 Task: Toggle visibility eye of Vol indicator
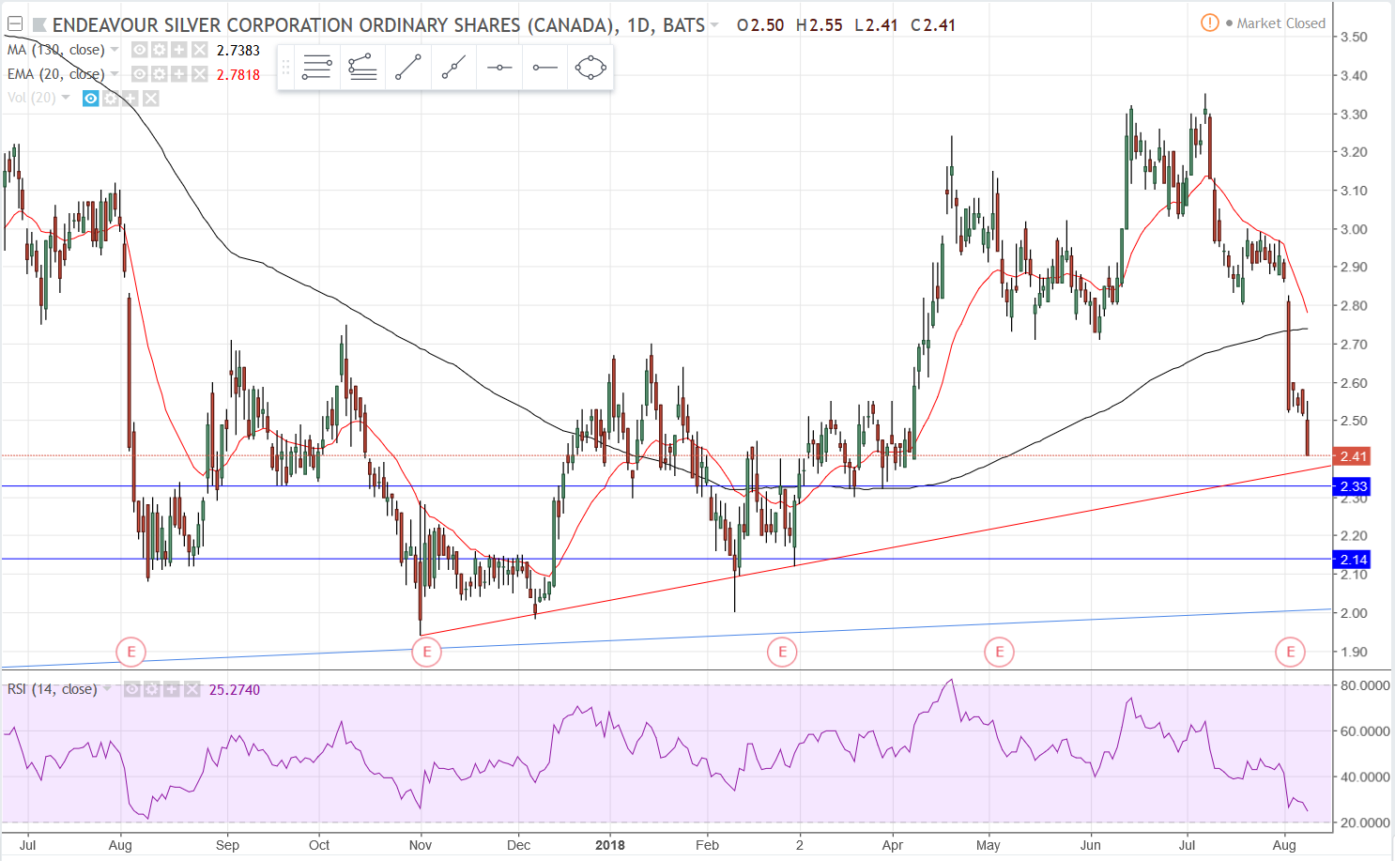click(90, 98)
